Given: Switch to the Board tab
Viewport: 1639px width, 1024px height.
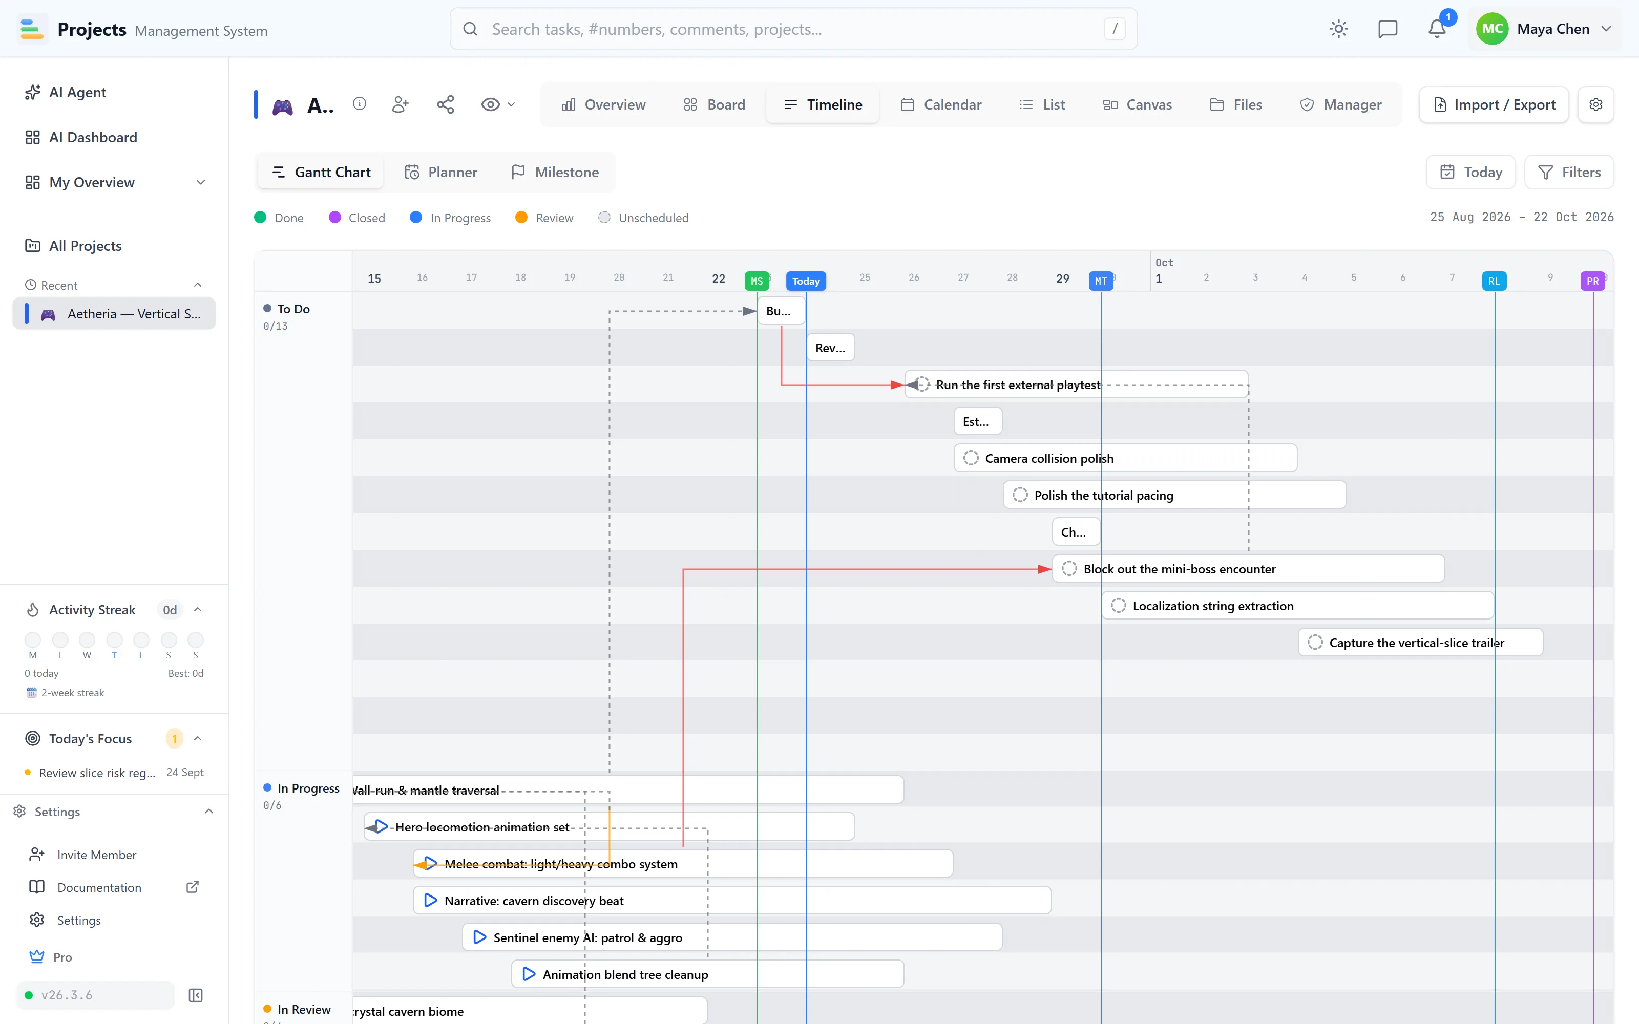Looking at the screenshot, I should [714, 104].
